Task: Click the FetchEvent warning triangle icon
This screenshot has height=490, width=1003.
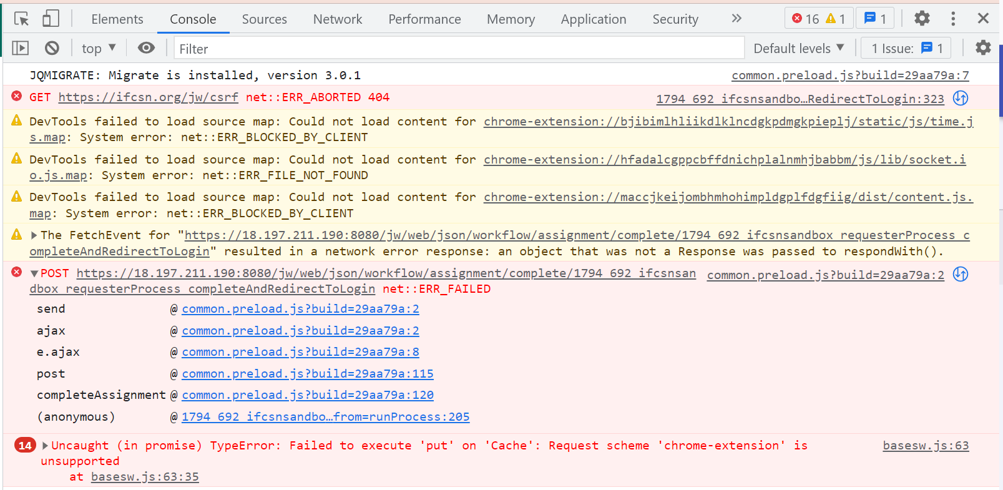Action: [17, 235]
